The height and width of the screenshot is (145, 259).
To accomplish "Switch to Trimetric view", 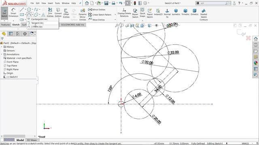I will 185,12.
